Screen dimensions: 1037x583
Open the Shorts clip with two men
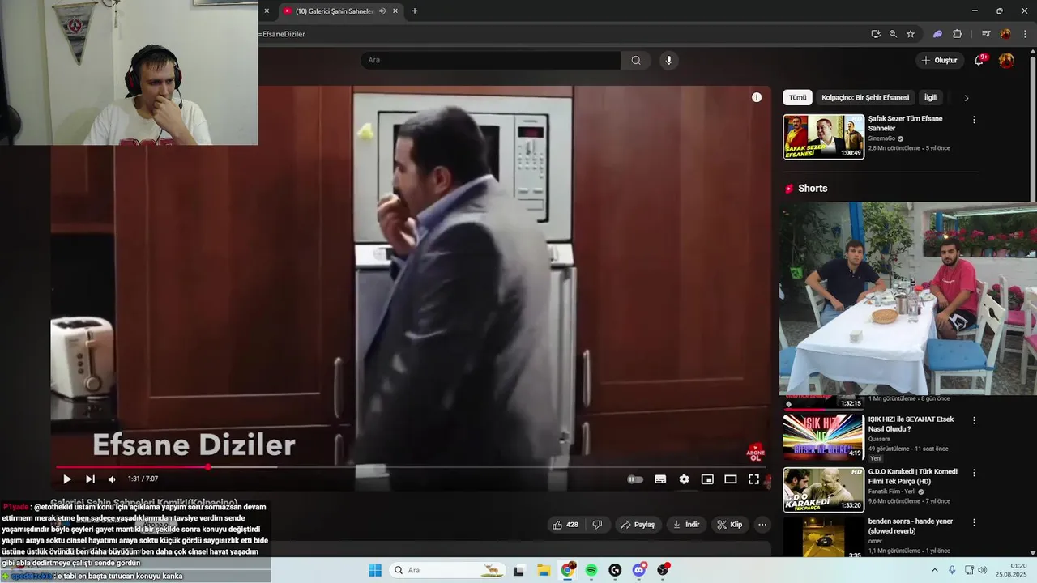[907, 298]
